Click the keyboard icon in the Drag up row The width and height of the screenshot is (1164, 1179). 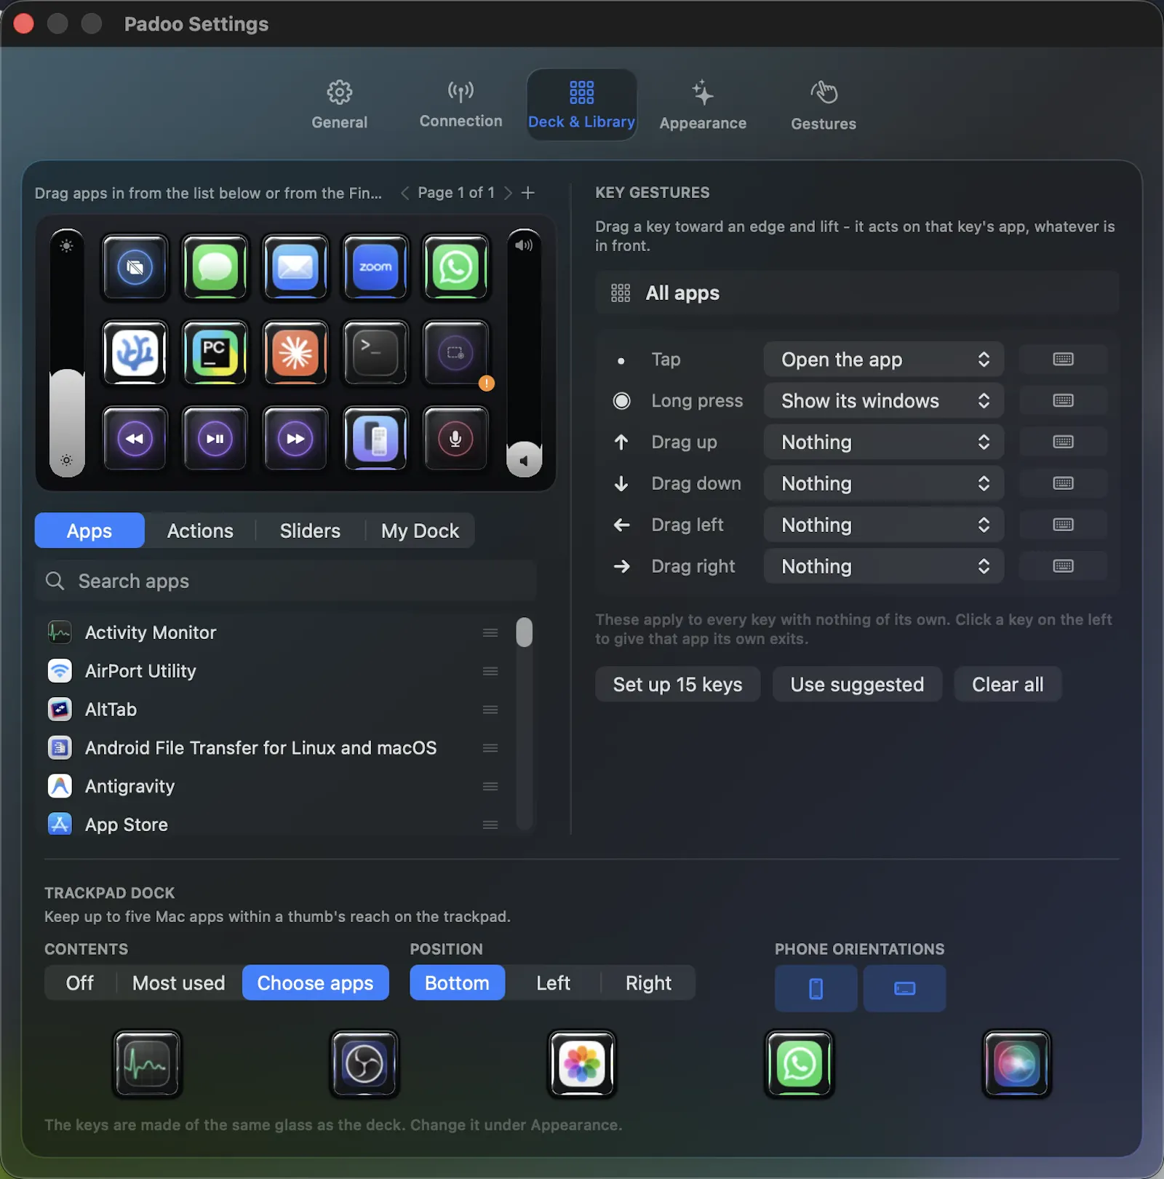pyautogui.click(x=1063, y=442)
